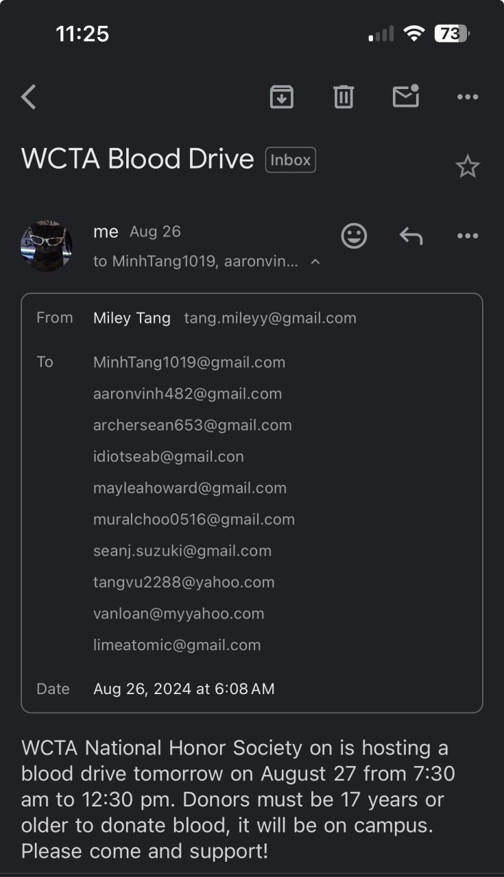The height and width of the screenshot is (877, 504).
Task: Tap the battery indicator in status bar
Action: tap(451, 34)
